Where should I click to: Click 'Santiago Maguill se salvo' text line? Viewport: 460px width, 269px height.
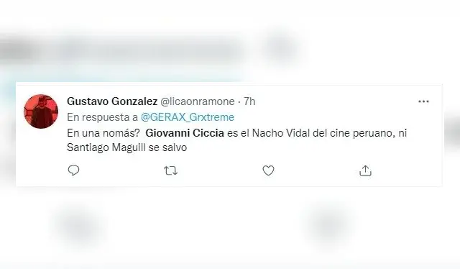pyautogui.click(x=126, y=147)
